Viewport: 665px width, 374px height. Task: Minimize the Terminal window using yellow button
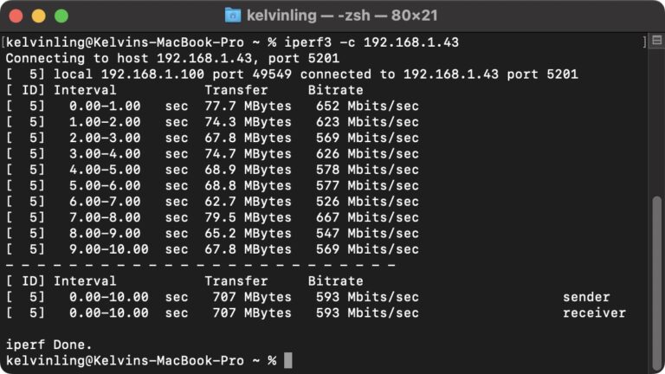click(x=38, y=16)
